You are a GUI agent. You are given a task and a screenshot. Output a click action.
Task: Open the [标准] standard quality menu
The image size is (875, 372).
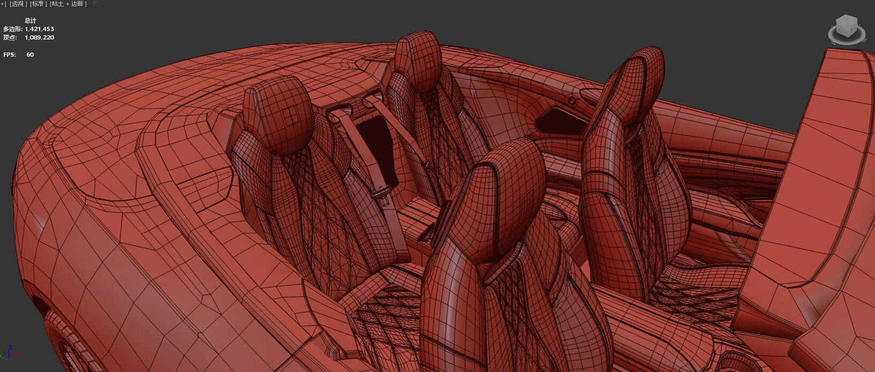(x=37, y=4)
